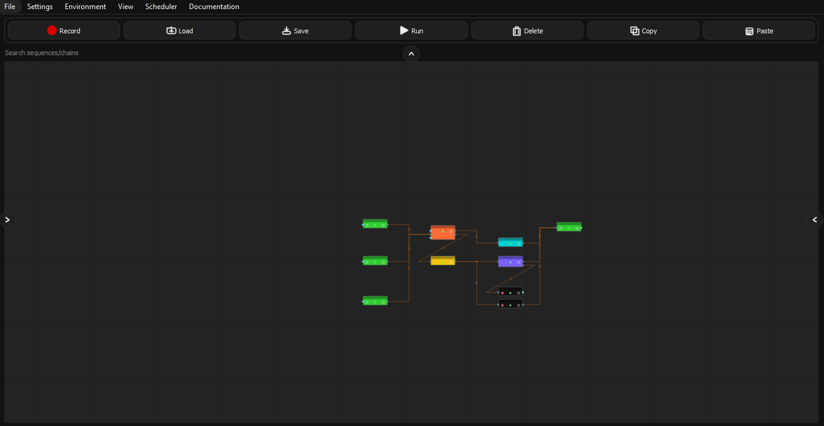Click the output port of the purple node
Viewport: 824px width, 426px height.
pyautogui.click(x=523, y=262)
